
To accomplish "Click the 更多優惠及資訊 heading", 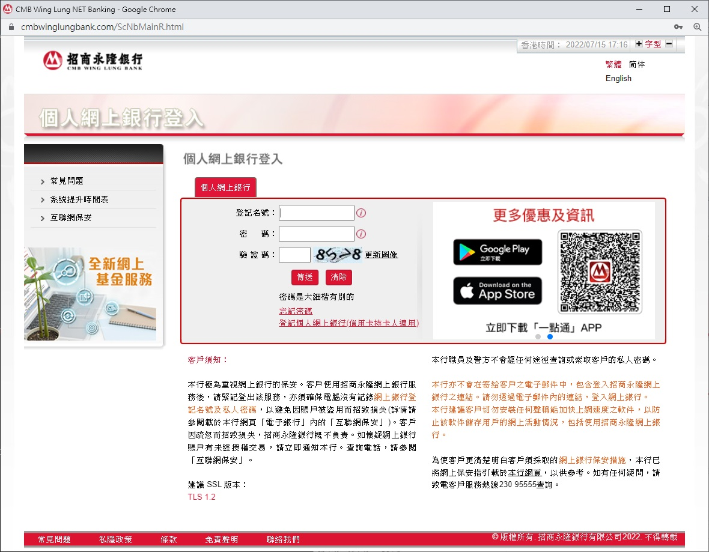I will click(544, 215).
